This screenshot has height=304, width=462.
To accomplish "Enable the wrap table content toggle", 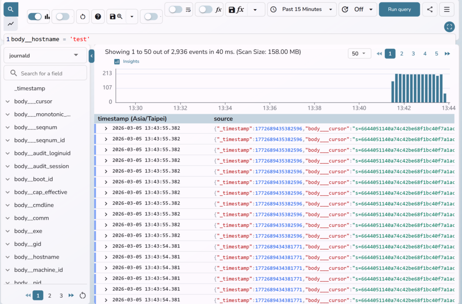I will click(176, 9).
